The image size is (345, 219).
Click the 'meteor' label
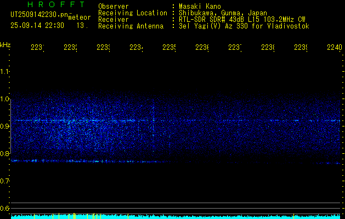(x=80, y=18)
